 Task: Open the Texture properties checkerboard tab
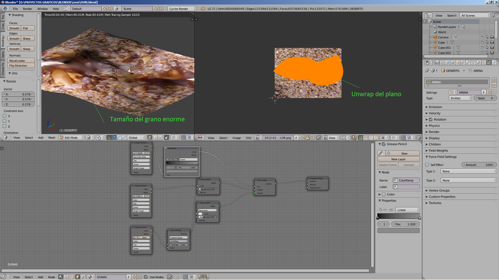pyautogui.click(x=484, y=62)
